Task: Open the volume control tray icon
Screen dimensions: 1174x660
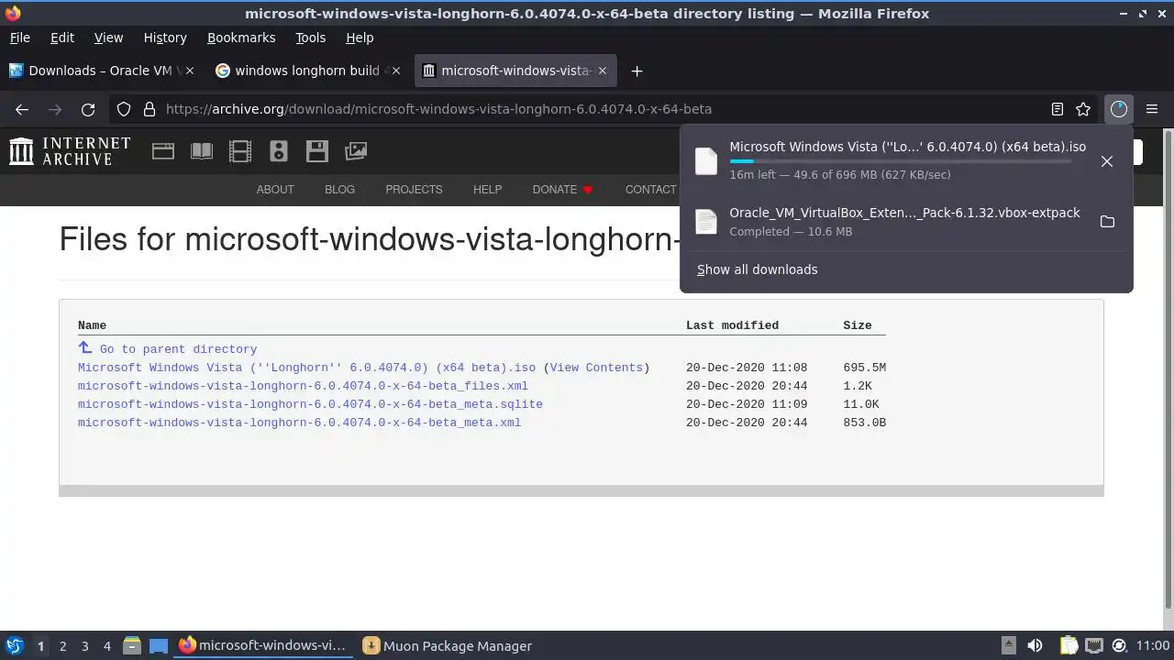Action: pyautogui.click(x=1035, y=645)
